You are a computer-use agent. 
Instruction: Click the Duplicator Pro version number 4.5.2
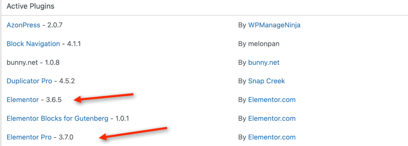[x=67, y=81]
